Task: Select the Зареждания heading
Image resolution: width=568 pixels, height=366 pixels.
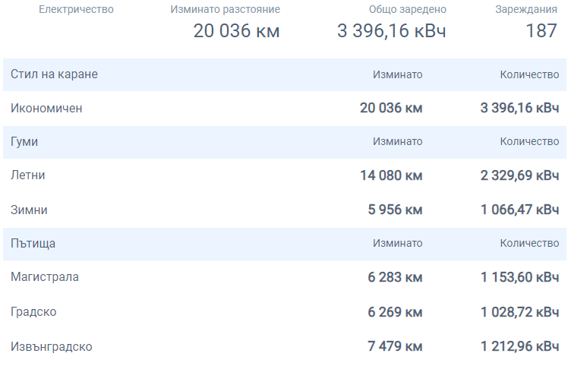Action: [526, 10]
